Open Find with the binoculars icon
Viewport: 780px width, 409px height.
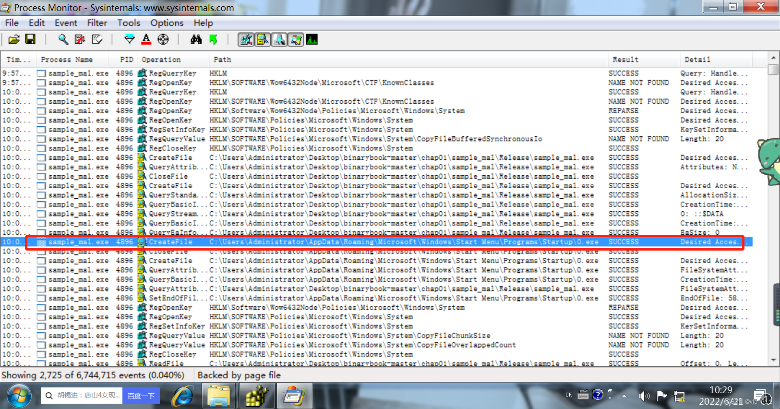click(196, 39)
